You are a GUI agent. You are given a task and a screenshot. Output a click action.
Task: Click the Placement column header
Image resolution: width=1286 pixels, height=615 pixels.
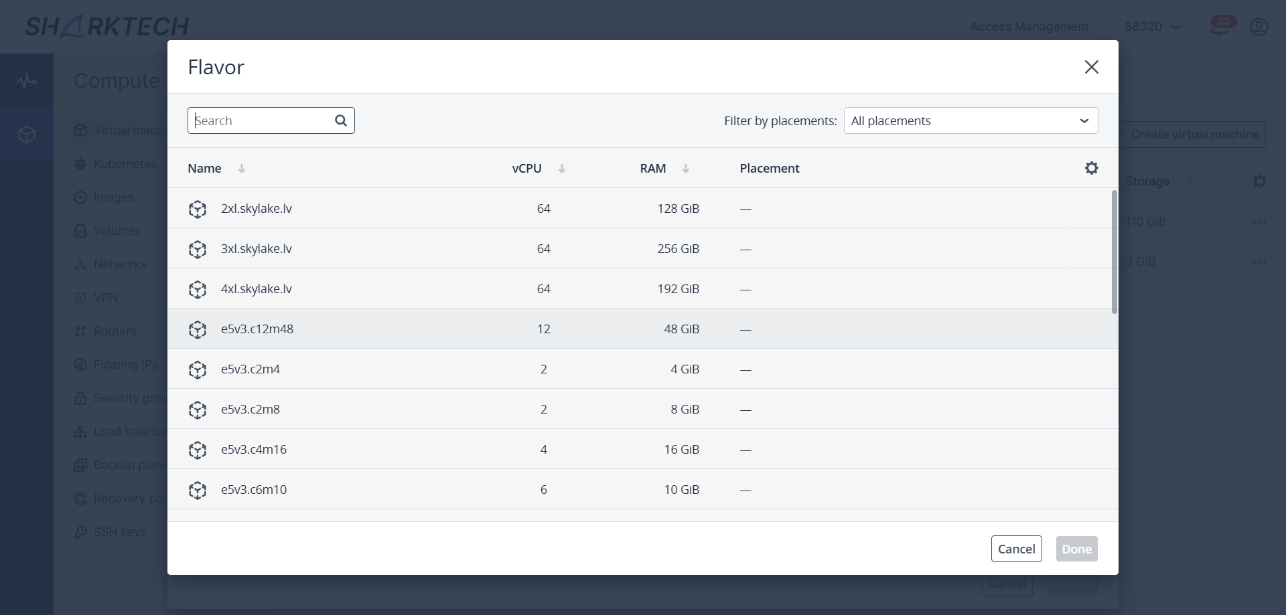770,169
